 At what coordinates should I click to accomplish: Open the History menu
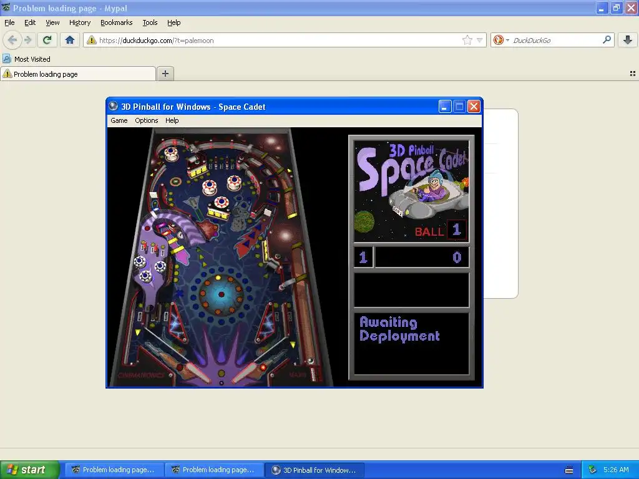pyautogui.click(x=80, y=23)
